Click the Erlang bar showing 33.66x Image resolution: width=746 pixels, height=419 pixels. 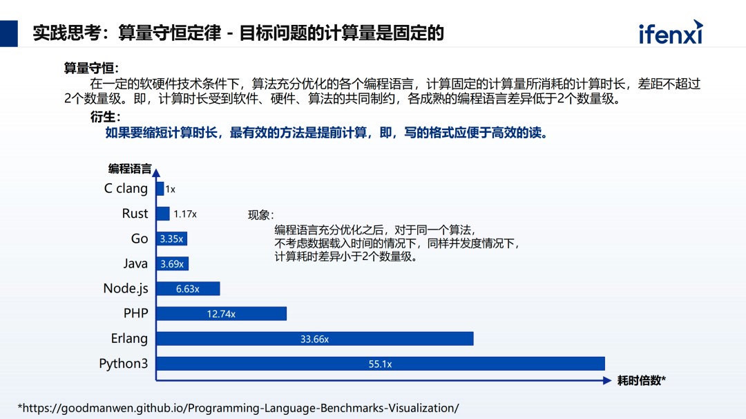pyautogui.click(x=314, y=339)
